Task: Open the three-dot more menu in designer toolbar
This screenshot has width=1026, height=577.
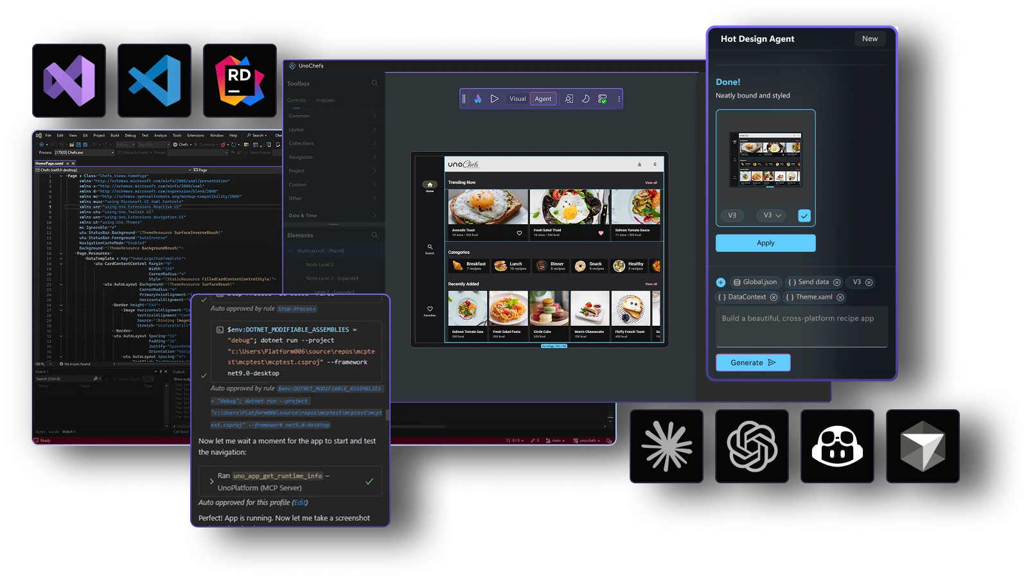Action: (619, 99)
